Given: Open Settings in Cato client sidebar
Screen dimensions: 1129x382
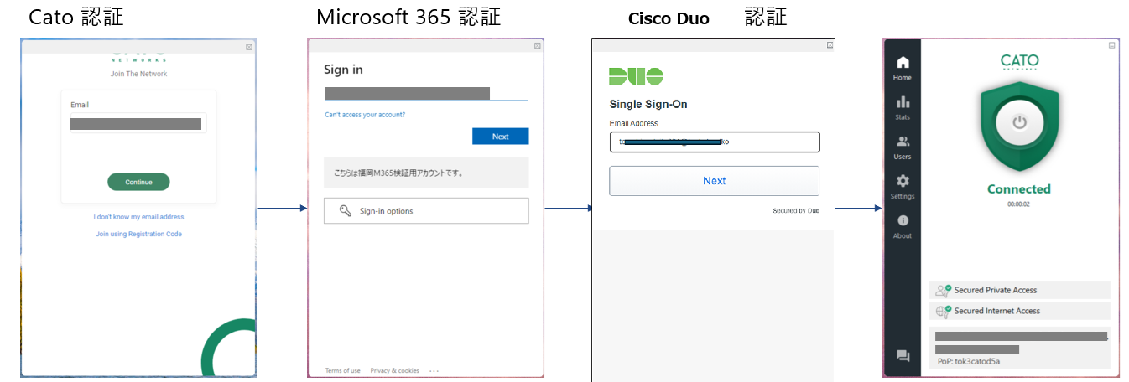Looking at the screenshot, I should pyautogui.click(x=903, y=186).
